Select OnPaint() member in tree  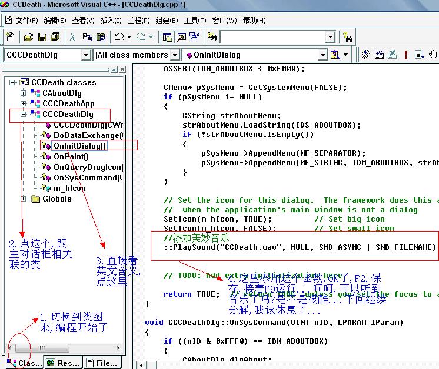(71, 156)
